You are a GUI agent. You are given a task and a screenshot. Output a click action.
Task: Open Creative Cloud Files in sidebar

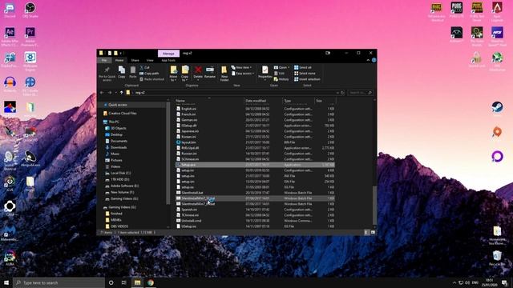[119, 114]
